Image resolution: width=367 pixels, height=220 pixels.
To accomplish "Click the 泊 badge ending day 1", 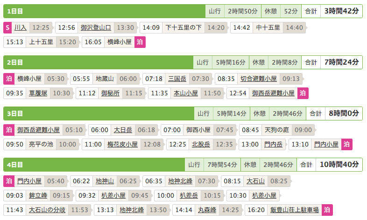I will click(x=139, y=42).
